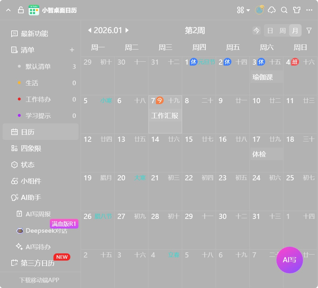Click the AI写 floating button
The image size is (318, 288).
pyautogui.click(x=289, y=260)
